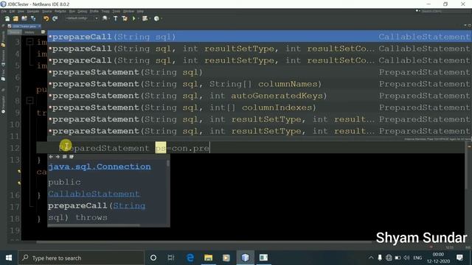This screenshot has height=265, width=472.
Task: Click the volume speaker tray icon
Action: tap(406, 258)
